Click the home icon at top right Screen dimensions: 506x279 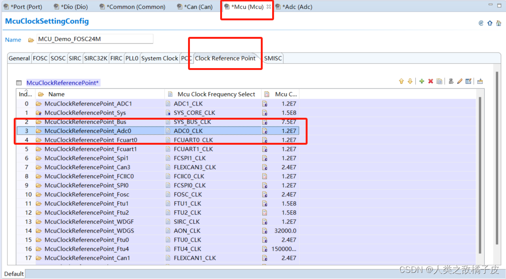[497, 23]
